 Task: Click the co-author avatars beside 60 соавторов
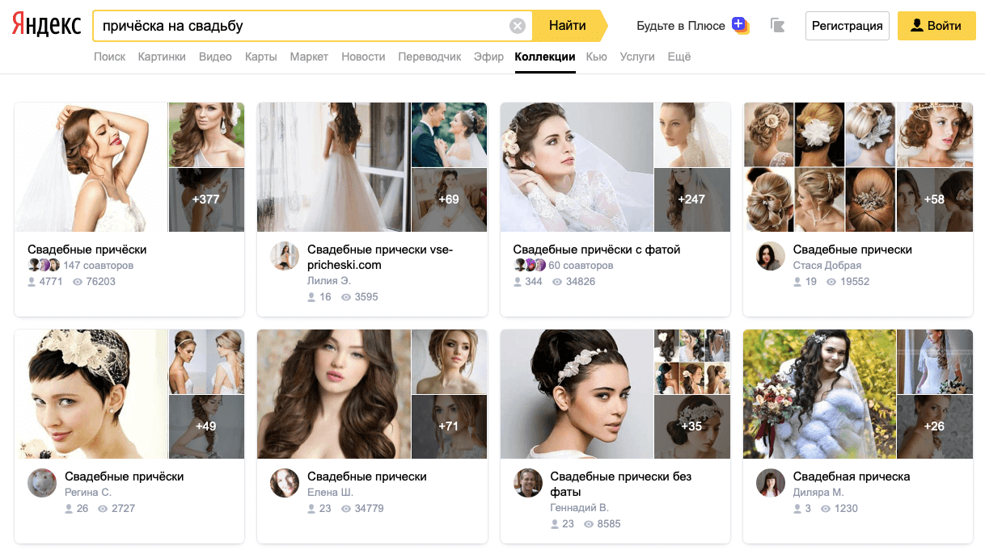tap(530, 265)
